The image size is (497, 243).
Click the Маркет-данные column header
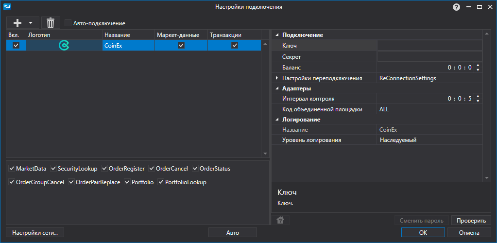point(181,35)
